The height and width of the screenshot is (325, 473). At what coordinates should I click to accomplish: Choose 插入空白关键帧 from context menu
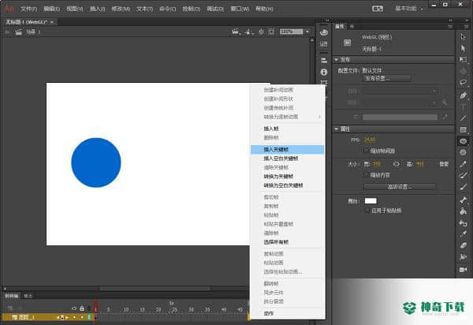pos(288,159)
